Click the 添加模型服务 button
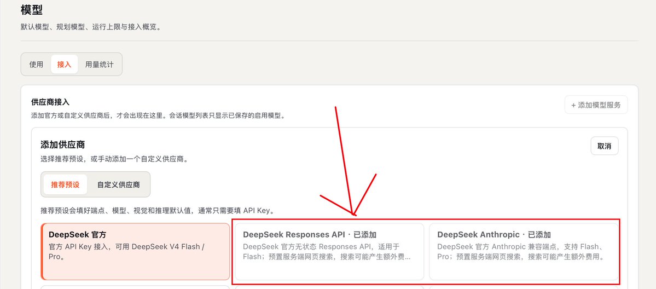This screenshot has width=656, height=289. [596, 105]
